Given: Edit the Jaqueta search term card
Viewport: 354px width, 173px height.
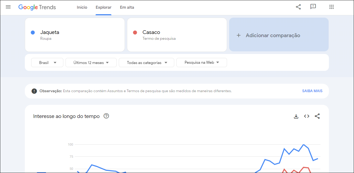Looking at the screenshot, I should [75, 34].
